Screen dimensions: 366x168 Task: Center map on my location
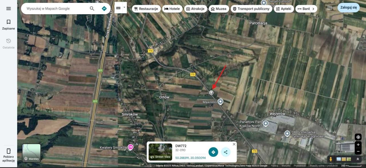(x=358, y=137)
